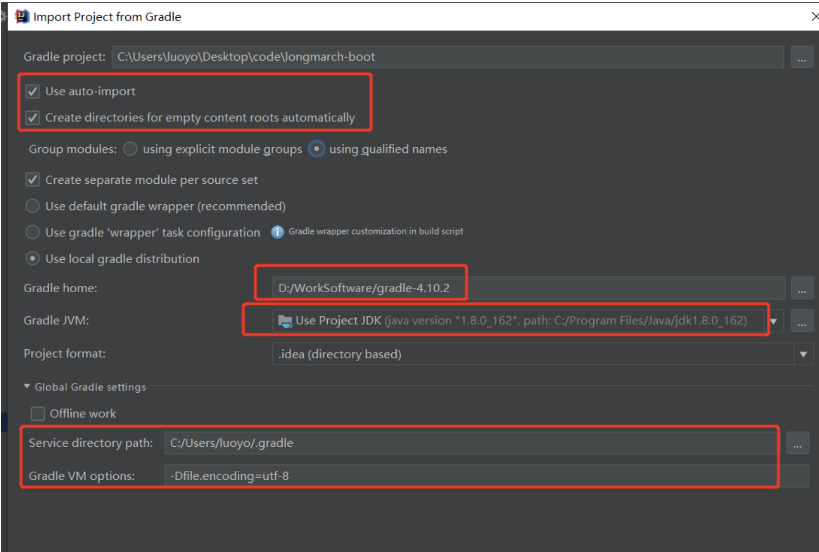Select using explicit module groups option
819x552 pixels.
130,149
